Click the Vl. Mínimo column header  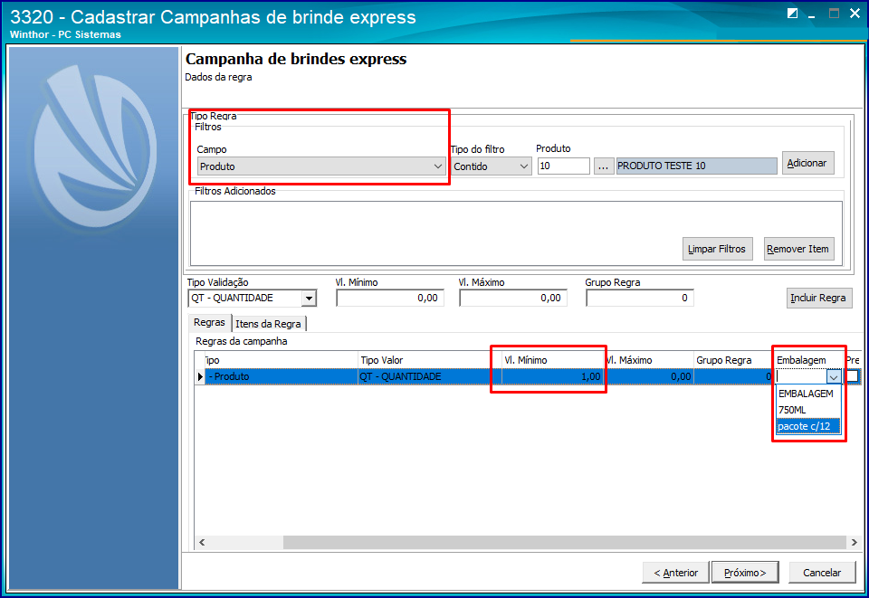pos(551,360)
